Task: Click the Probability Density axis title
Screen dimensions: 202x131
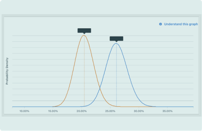Action: 7,71
